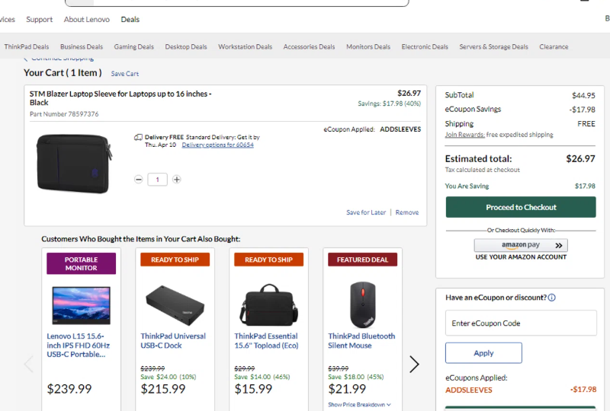Show next recommended products with right arrow
Image resolution: width=610 pixels, height=411 pixels.
(414, 365)
